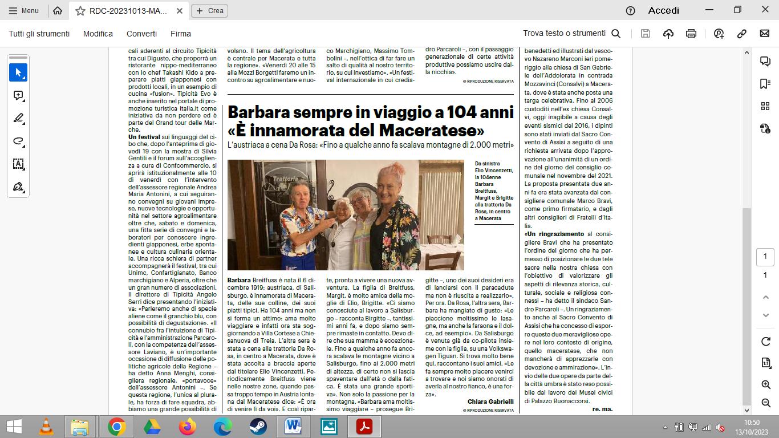This screenshot has width=779, height=438.
Task: Click the Adobe Acrobat taskbar icon
Action: pyautogui.click(x=364, y=427)
